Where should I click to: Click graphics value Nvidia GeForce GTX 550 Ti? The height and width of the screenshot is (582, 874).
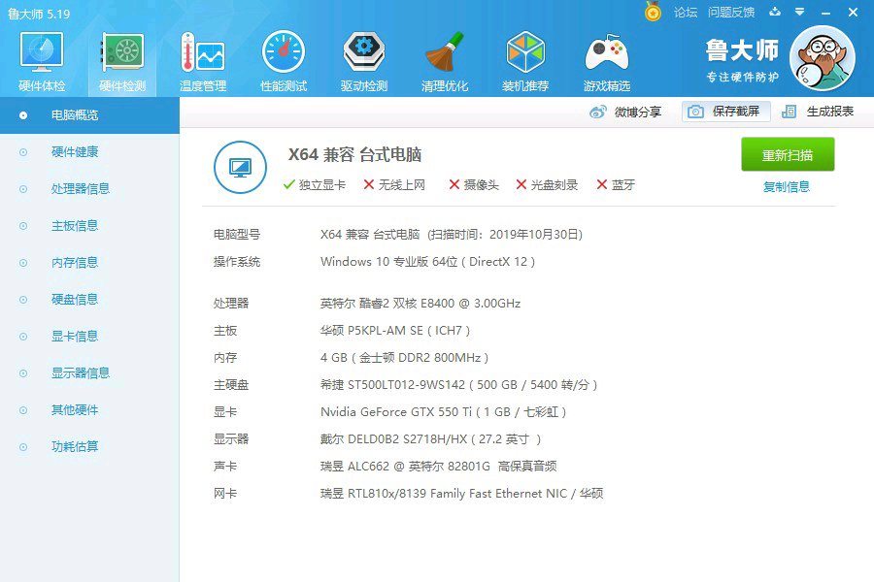click(x=443, y=412)
